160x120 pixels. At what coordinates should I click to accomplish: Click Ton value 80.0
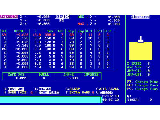[x=51, y=49]
